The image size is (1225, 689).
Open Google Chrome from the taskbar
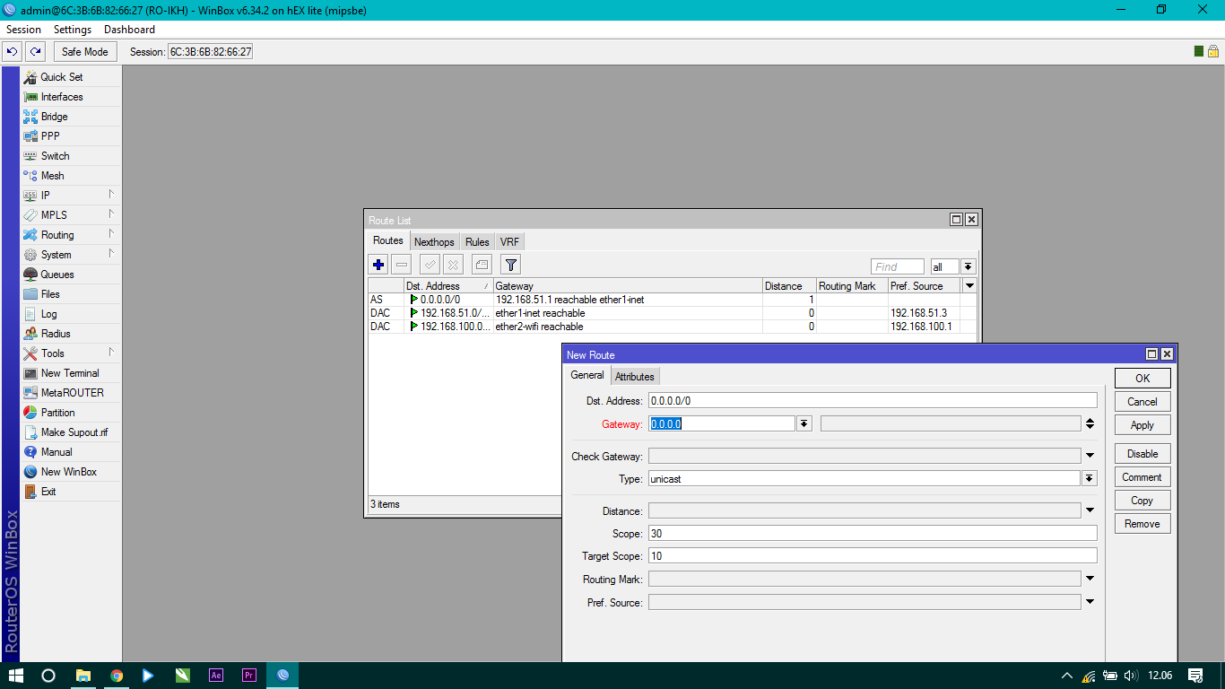tap(117, 676)
